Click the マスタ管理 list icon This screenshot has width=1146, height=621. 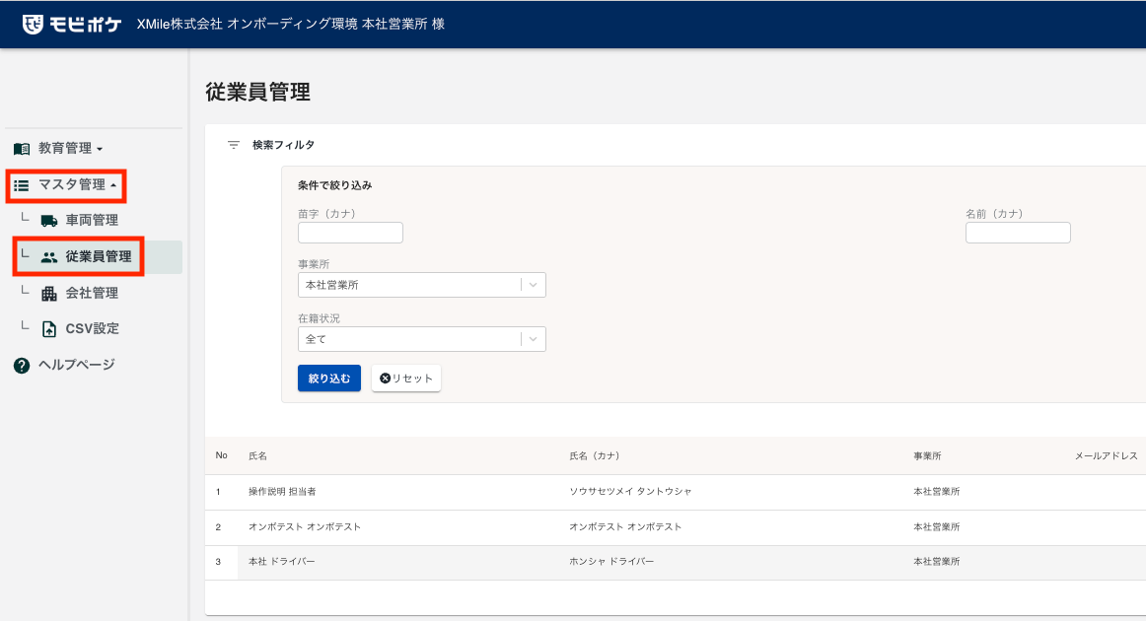point(22,184)
